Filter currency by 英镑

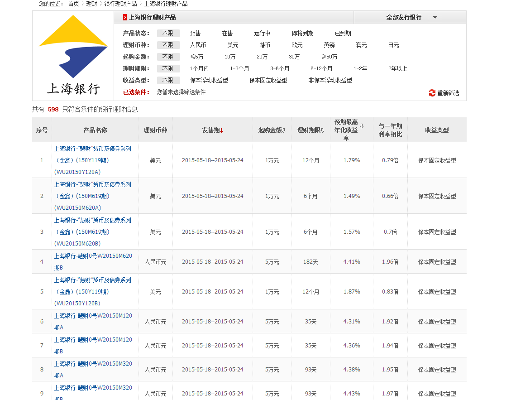point(329,45)
